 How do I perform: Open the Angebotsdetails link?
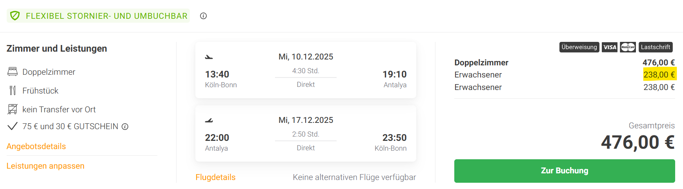click(x=36, y=146)
